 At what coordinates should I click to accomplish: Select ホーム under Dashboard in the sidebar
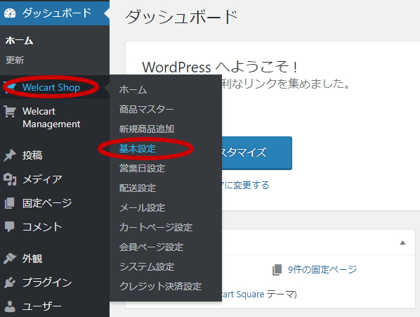pyautogui.click(x=19, y=41)
